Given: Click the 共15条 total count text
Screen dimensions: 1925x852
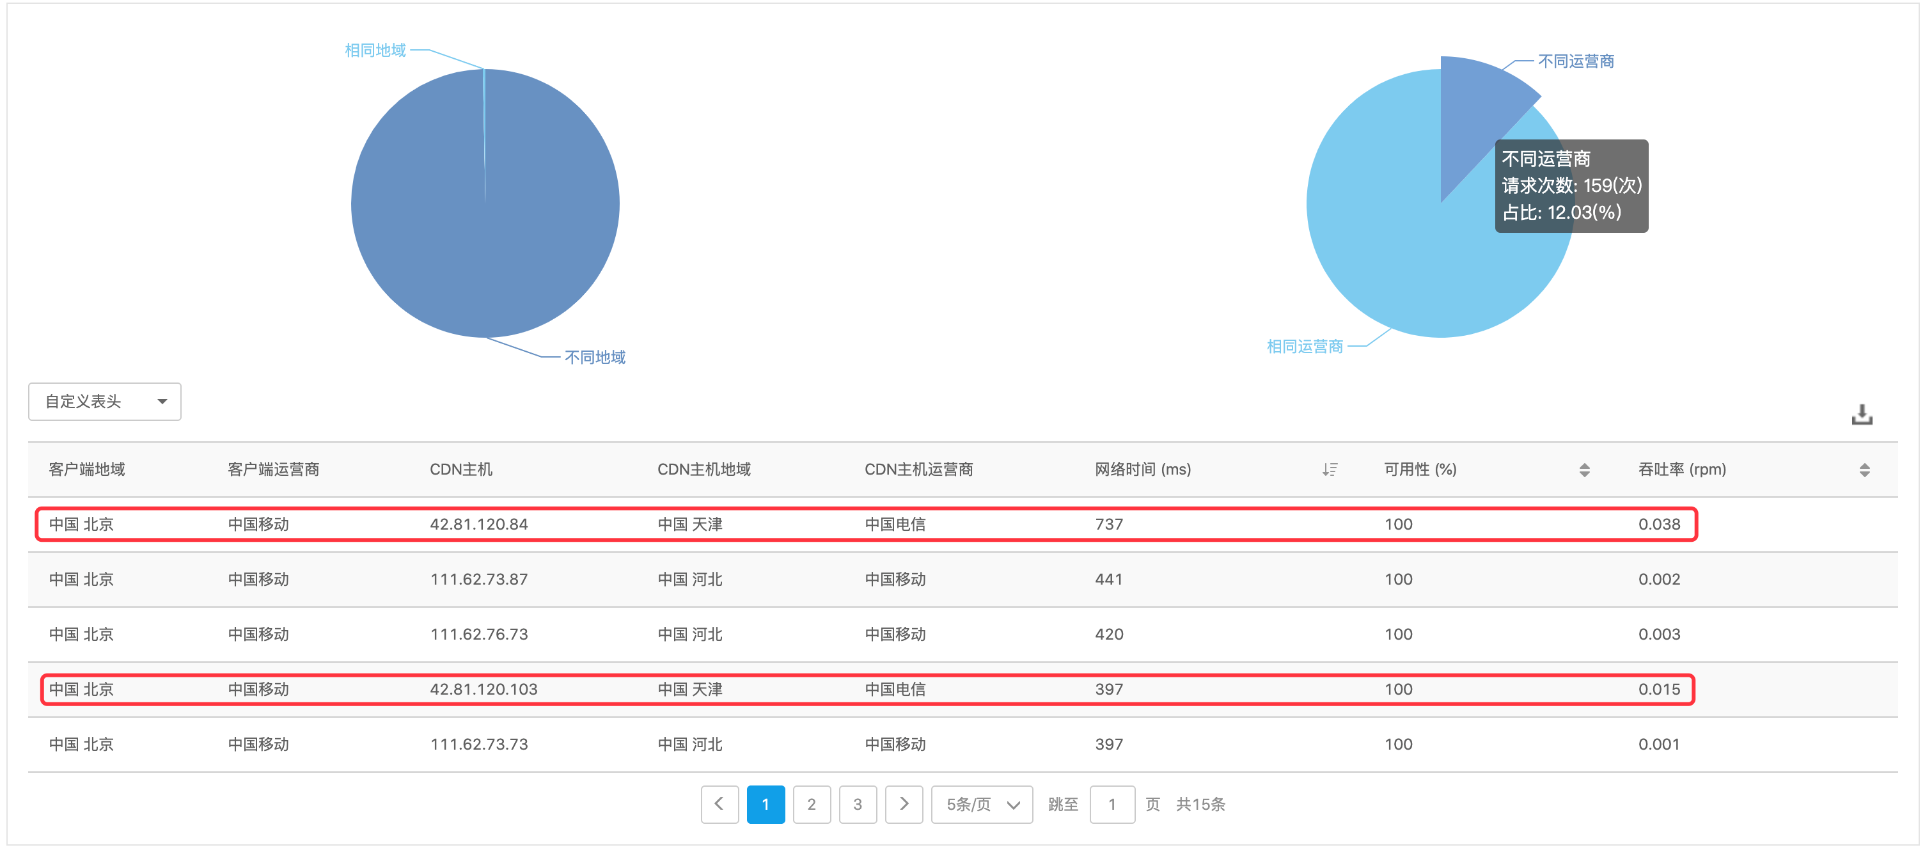Looking at the screenshot, I should [1200, 804].
